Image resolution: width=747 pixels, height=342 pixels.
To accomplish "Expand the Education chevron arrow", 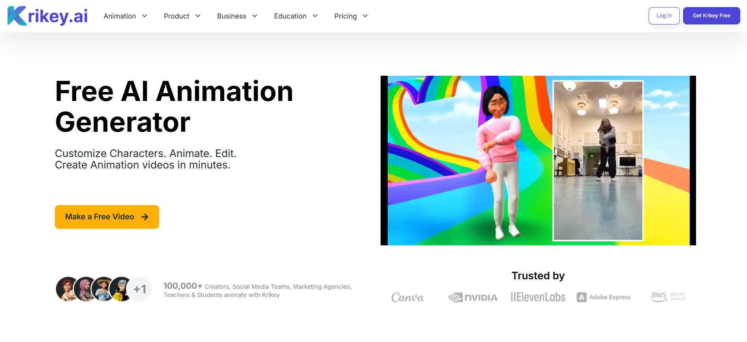I will coord(315,16).
